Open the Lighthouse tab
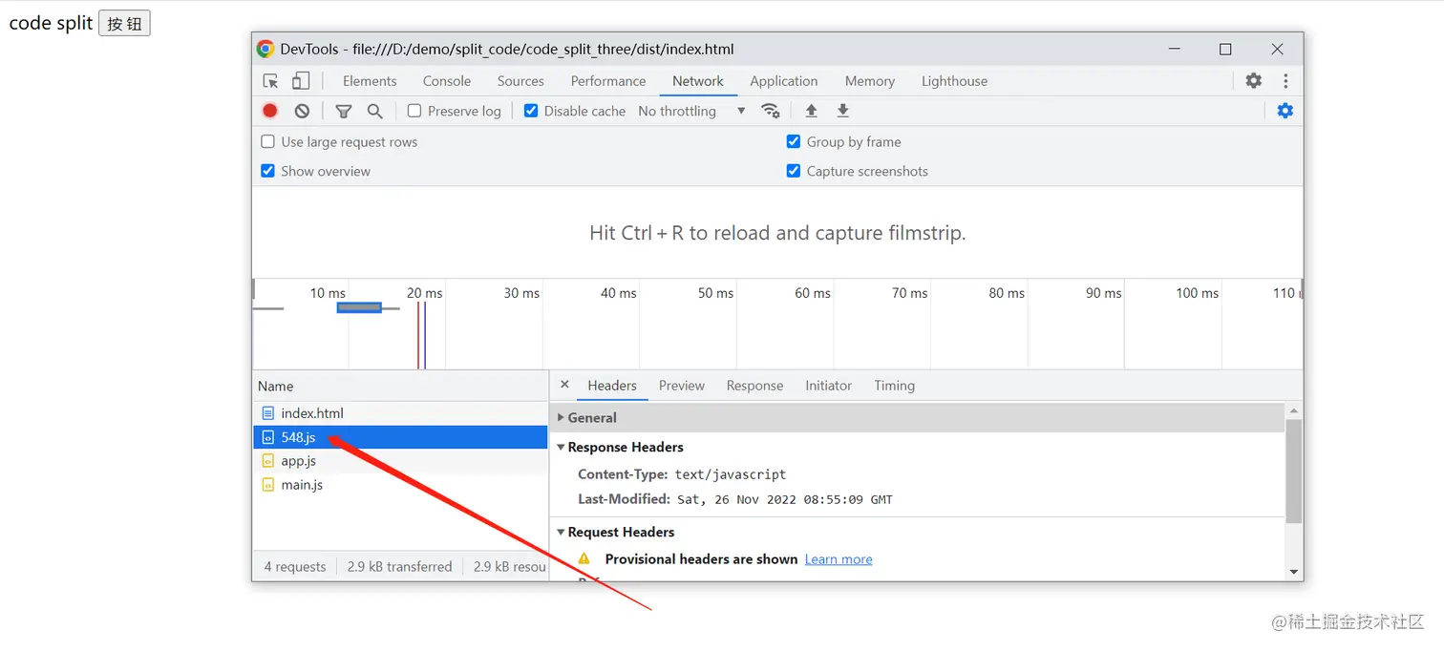 [955, 81]
